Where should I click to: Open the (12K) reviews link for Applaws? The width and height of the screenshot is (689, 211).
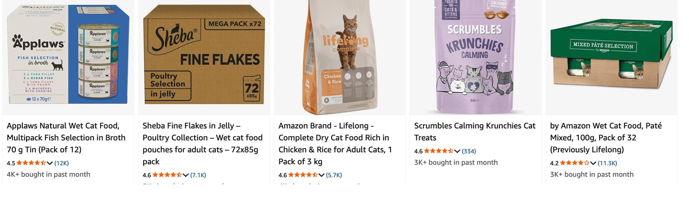point(61,163)
